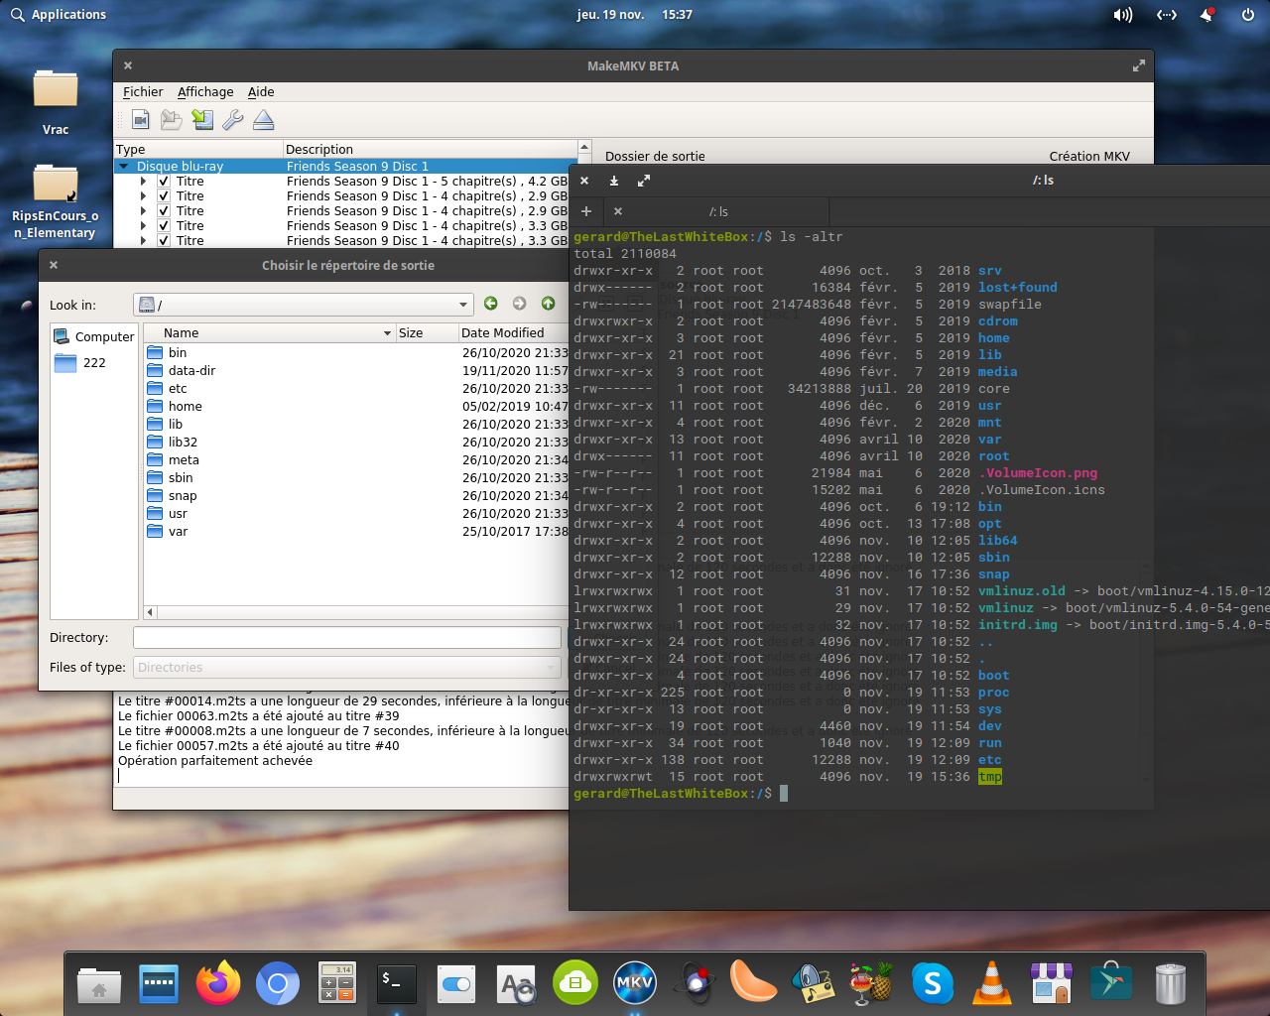Uncheck the Titre with 5 chapitre(s), 4.2 GB

click(164, 182)
